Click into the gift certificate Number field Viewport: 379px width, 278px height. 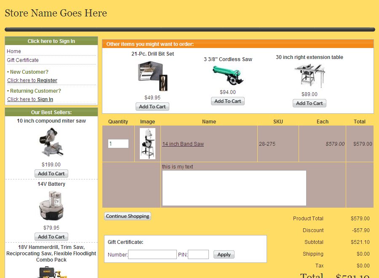click(x=152, y=254)
